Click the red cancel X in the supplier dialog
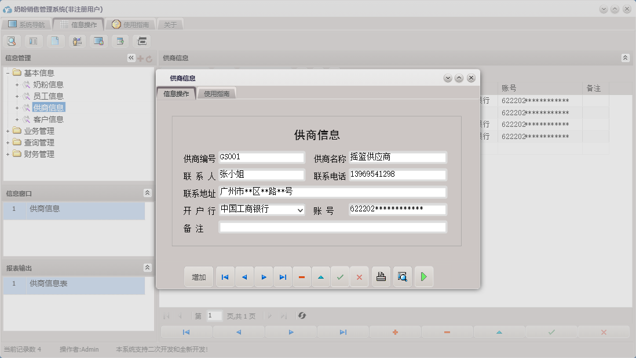 click(x=359, y=277)
